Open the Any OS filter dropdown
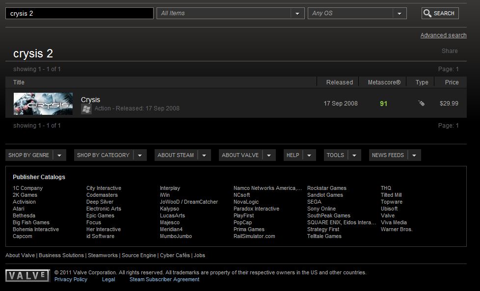 pos(357,13)
